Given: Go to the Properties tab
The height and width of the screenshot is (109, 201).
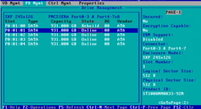Looking at the screenshot, I should coord(92,3).
